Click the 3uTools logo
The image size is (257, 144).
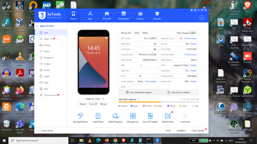pos(50,15)
